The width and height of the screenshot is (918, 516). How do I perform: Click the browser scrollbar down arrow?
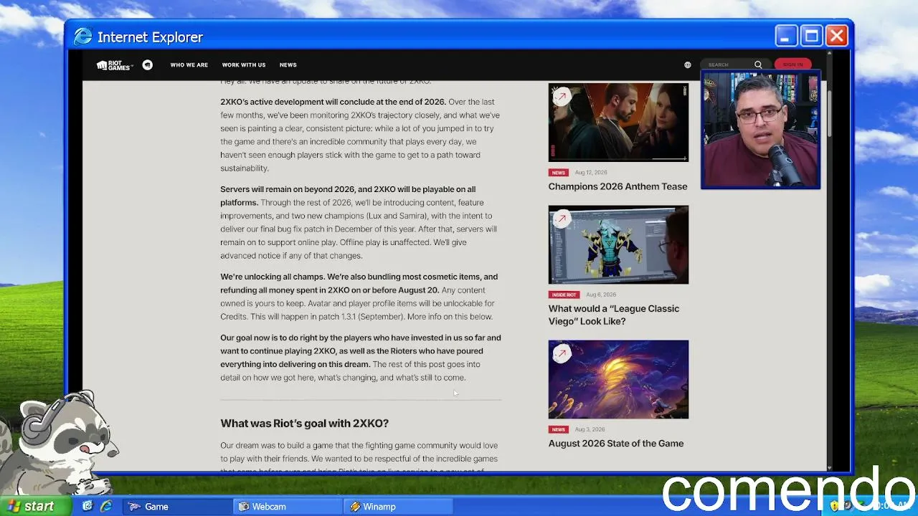(x=830, y=468)
